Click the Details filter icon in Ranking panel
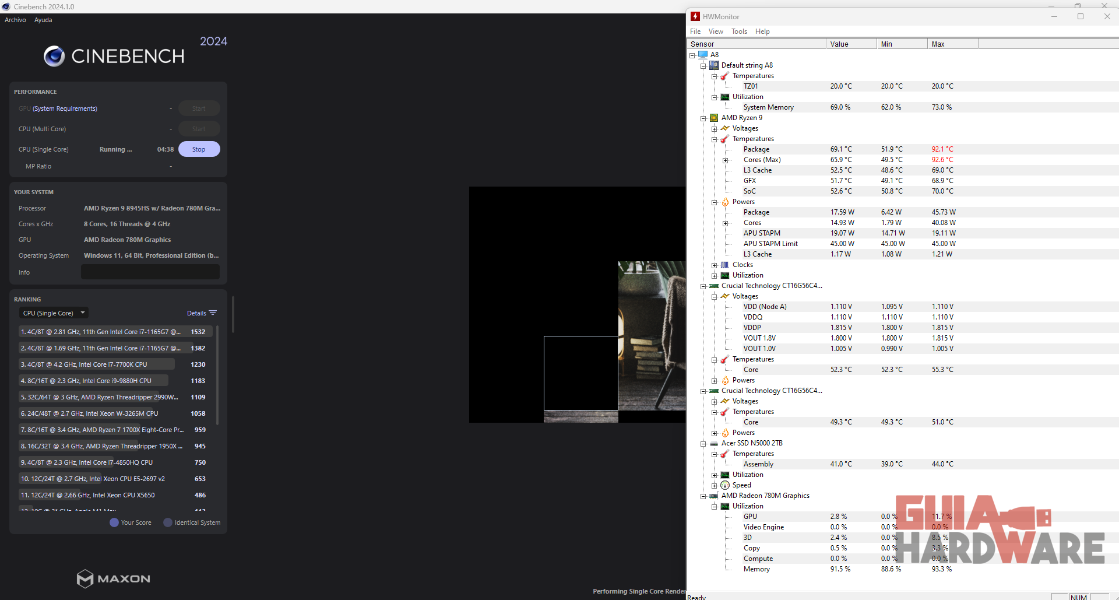 [x=213, y=313]
